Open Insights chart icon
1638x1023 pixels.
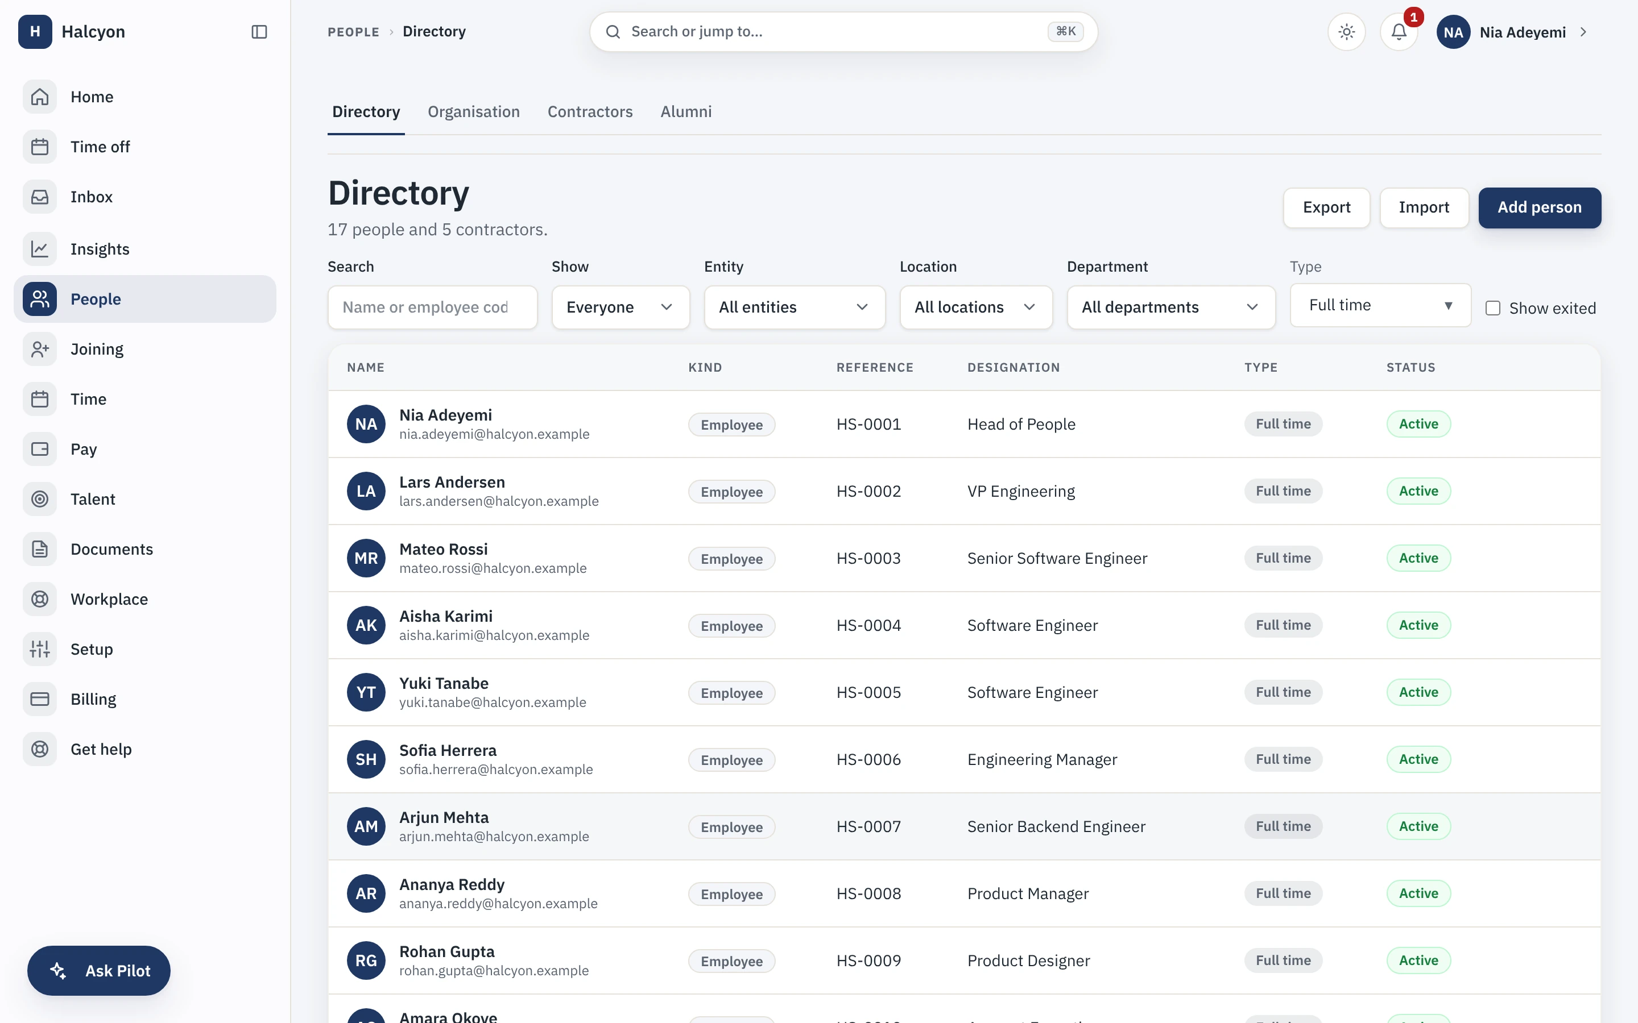(40, 249)
